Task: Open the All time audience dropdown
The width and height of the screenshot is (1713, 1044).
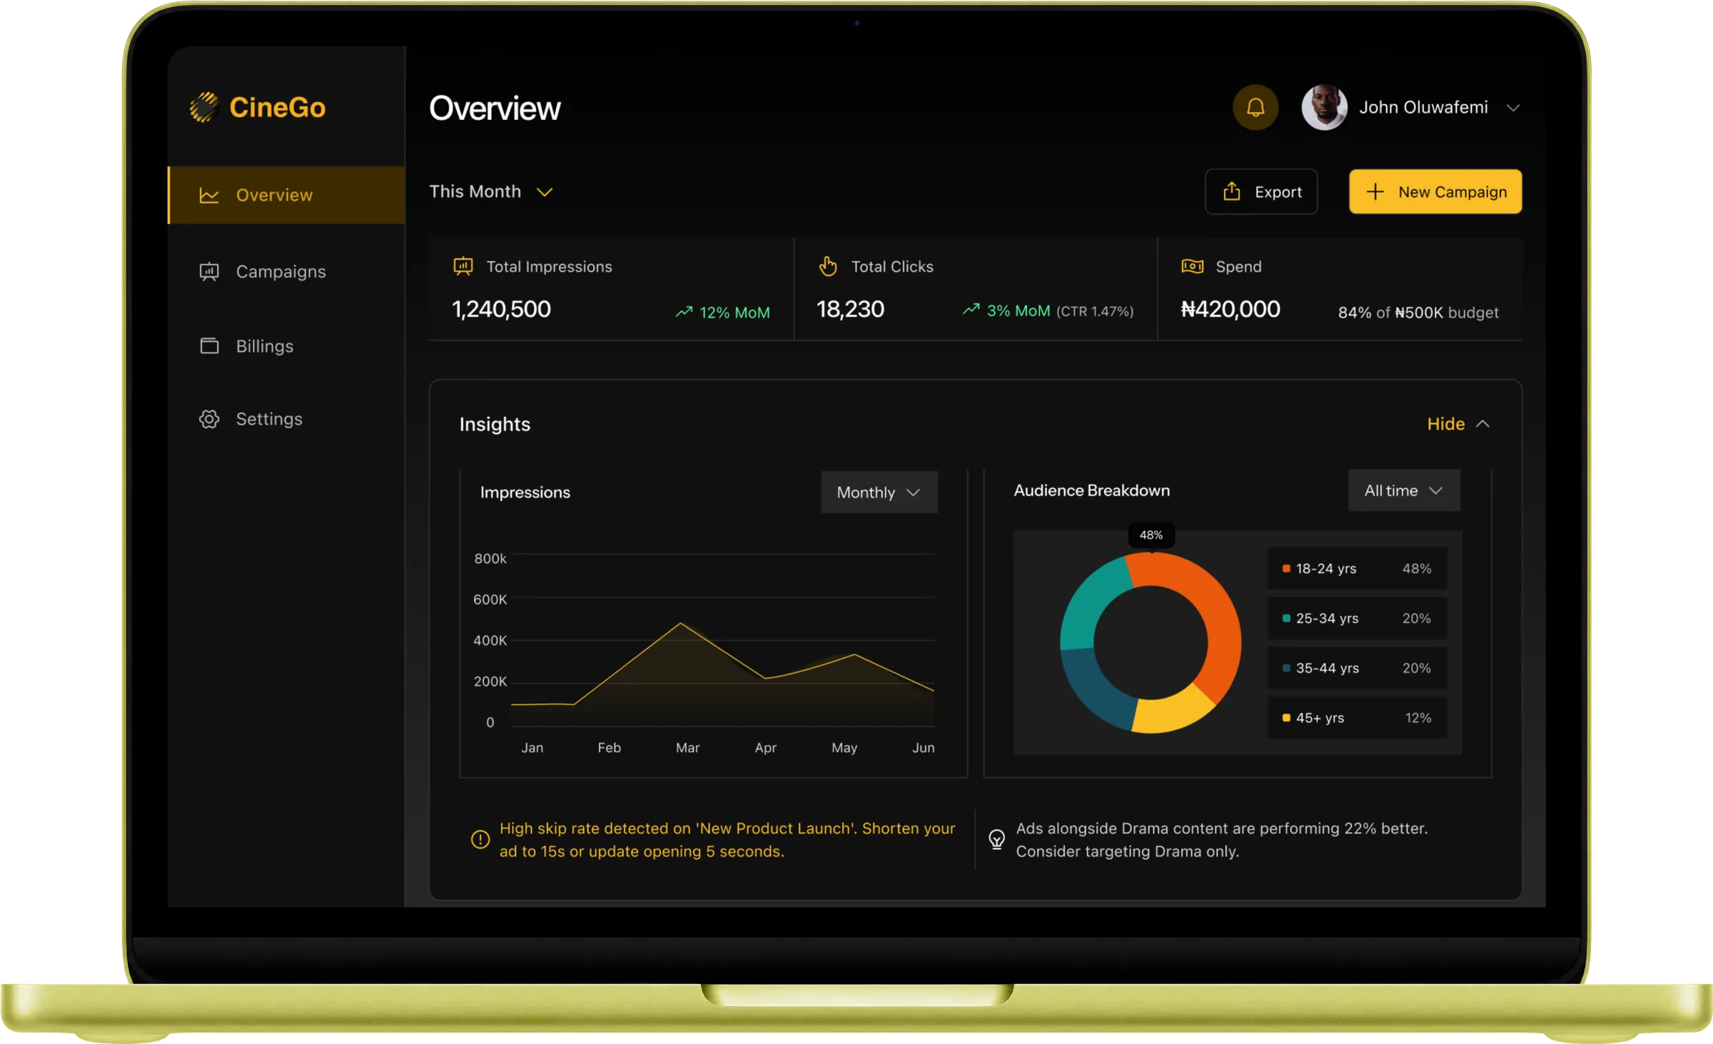Action: point(1403,490)
